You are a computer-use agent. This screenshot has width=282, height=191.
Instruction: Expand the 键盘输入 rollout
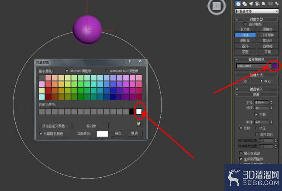click(256, 89)
